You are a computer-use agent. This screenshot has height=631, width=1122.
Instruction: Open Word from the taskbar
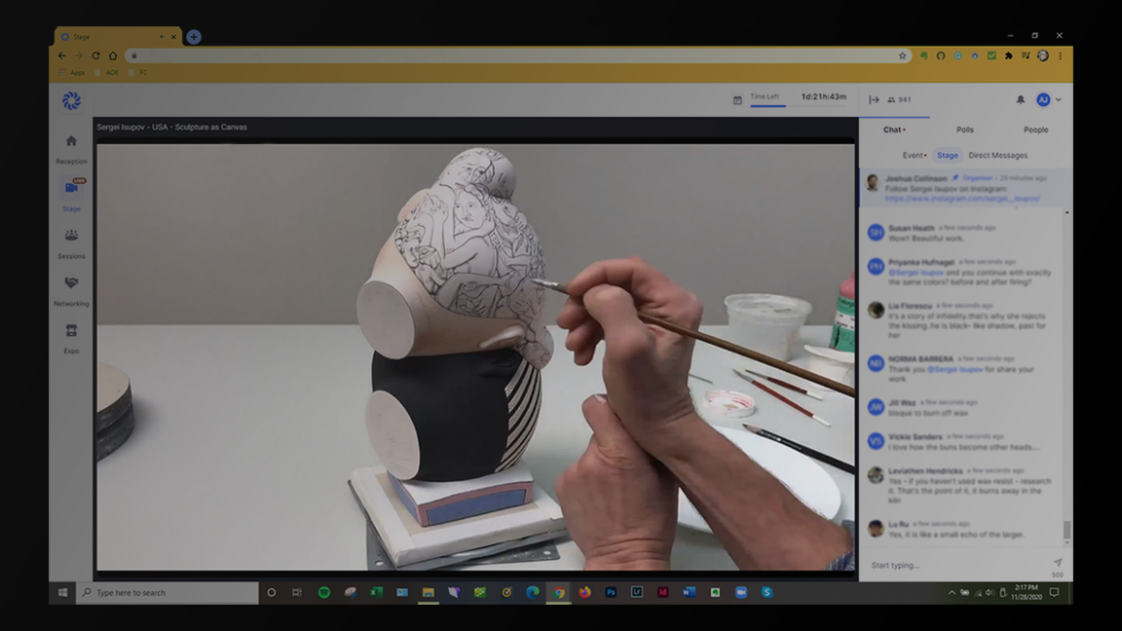tap(689, 592)
